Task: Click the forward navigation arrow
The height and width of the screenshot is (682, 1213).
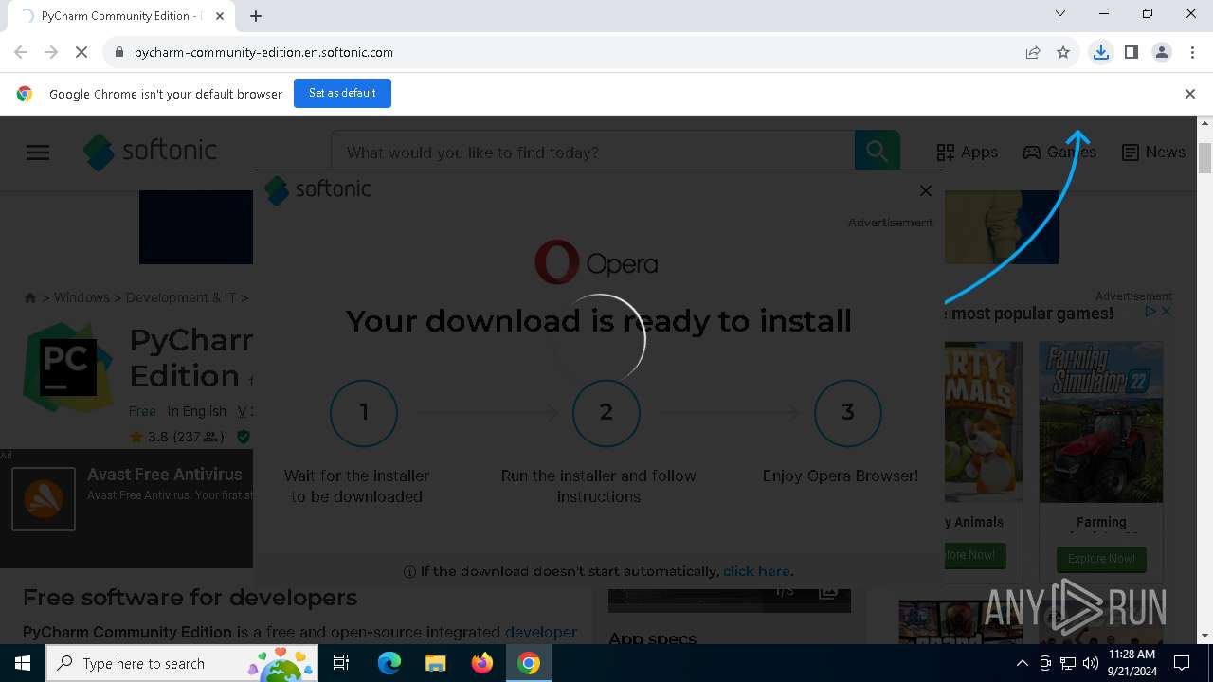Action: [x=51, y=52]
